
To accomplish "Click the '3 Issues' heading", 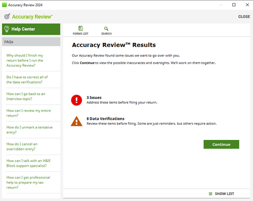I will coord(94,97).
